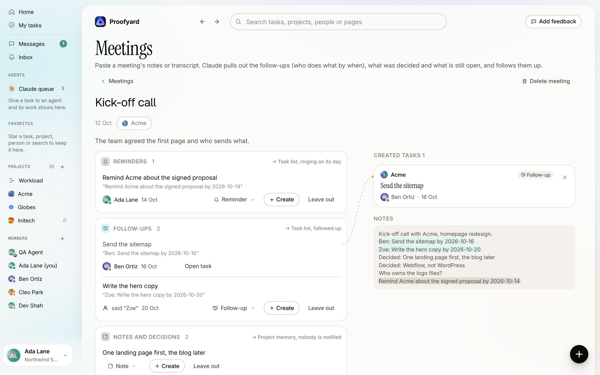Open Messages in the sidebar
This screenshot has width=600, height=375.
pos(37,44)
